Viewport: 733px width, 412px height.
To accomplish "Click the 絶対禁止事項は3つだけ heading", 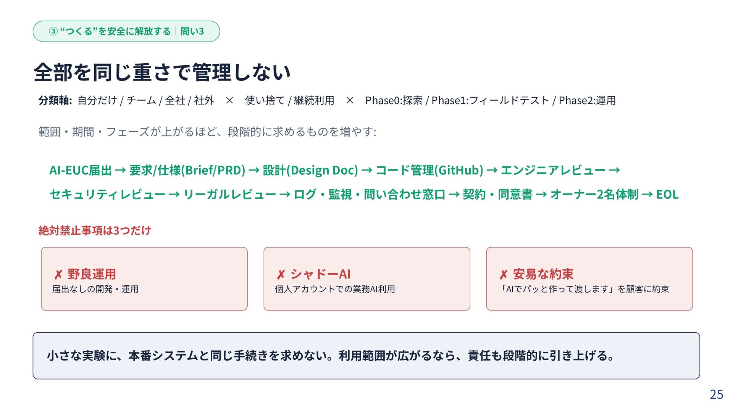I will click(x=95, y=230).
